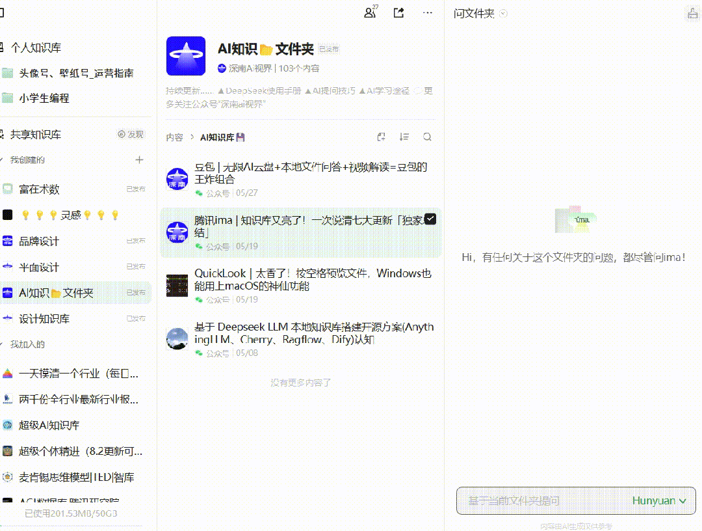Click the sort order icon

404,137
